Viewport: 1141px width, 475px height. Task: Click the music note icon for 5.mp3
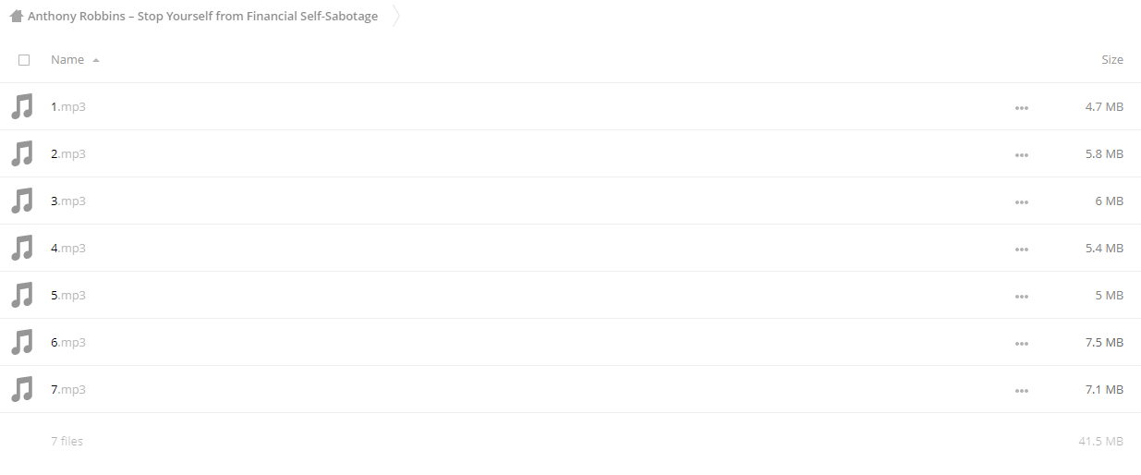point(22,295)
